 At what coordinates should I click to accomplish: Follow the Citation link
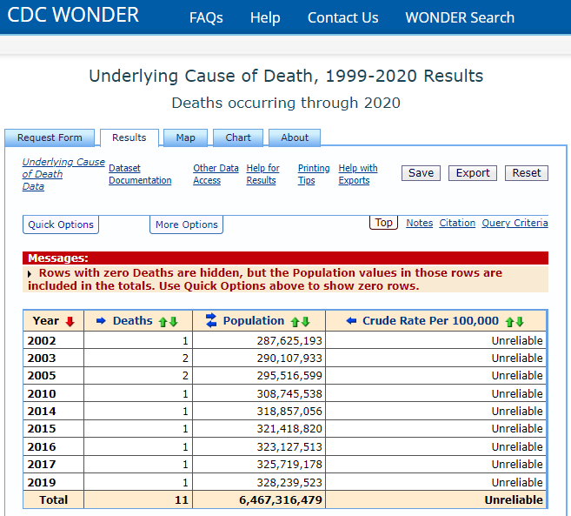(x=457, y=223)
